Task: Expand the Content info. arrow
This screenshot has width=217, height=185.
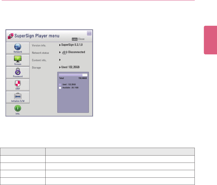Action: (60, 60)
